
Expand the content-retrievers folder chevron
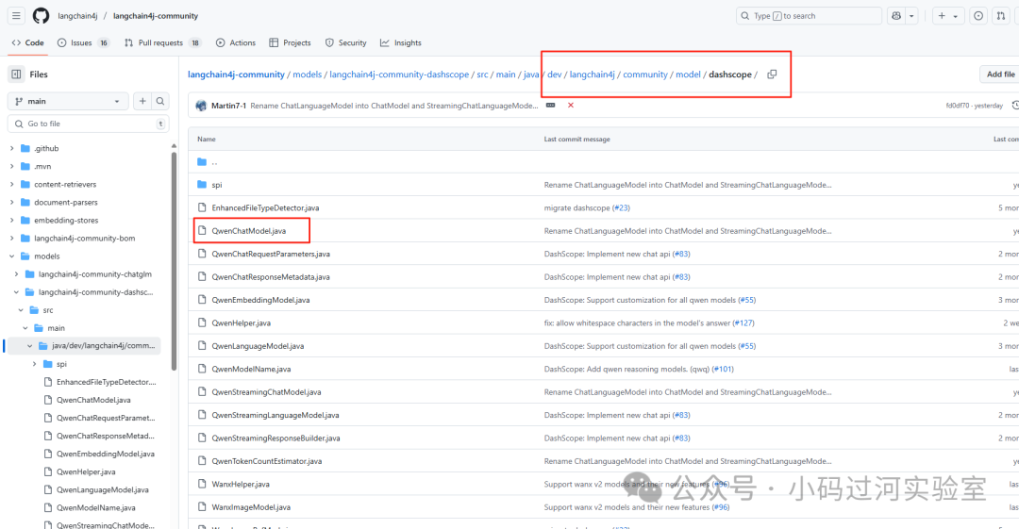click(x=11, y=185)
